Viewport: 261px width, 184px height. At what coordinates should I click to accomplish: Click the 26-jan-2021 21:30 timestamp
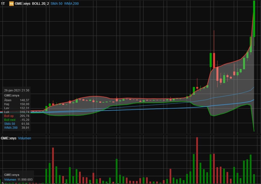tap(17, 90)
